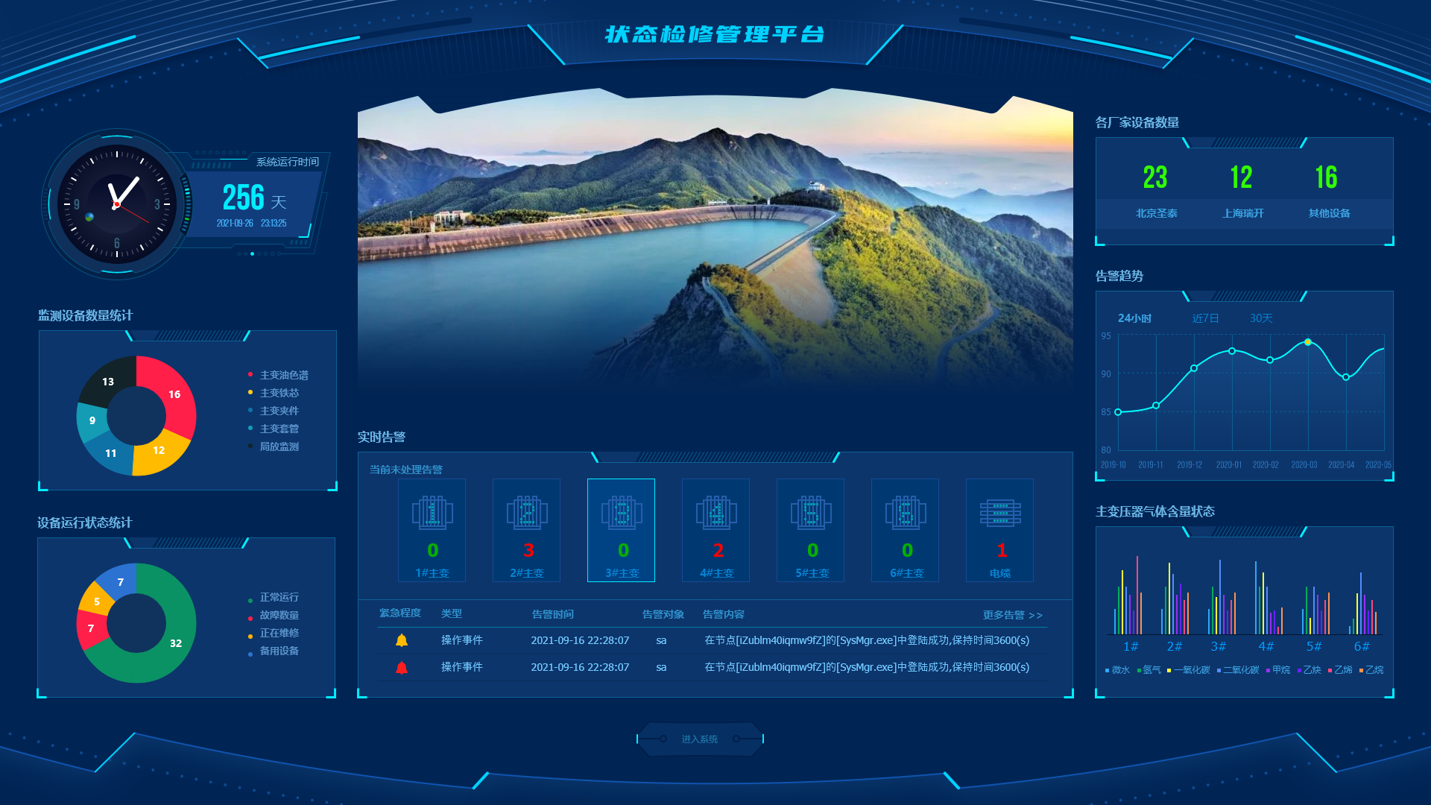This screenshot has height=805, width=1431.
Task: Click the 其他设备 device count 16
Action: [x=1327, y=177]
